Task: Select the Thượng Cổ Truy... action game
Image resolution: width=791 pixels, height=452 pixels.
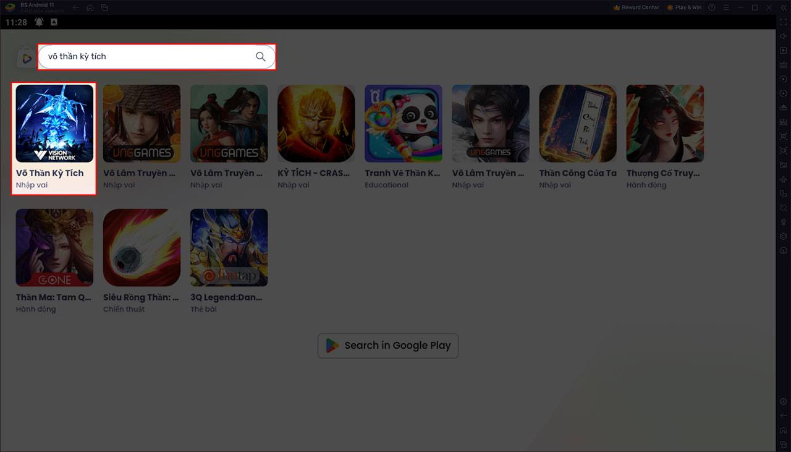Action: click(665, 137)
